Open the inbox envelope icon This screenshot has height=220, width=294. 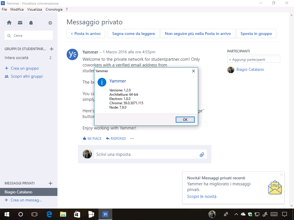point(20,23)
